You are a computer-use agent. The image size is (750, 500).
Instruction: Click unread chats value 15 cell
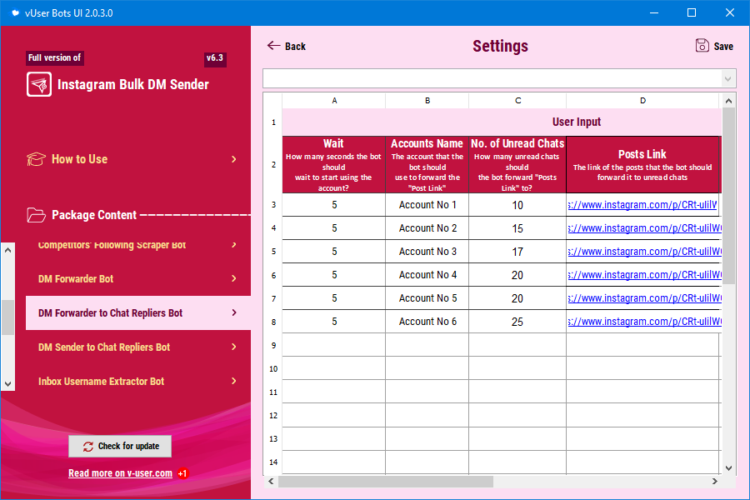(517, 228)
